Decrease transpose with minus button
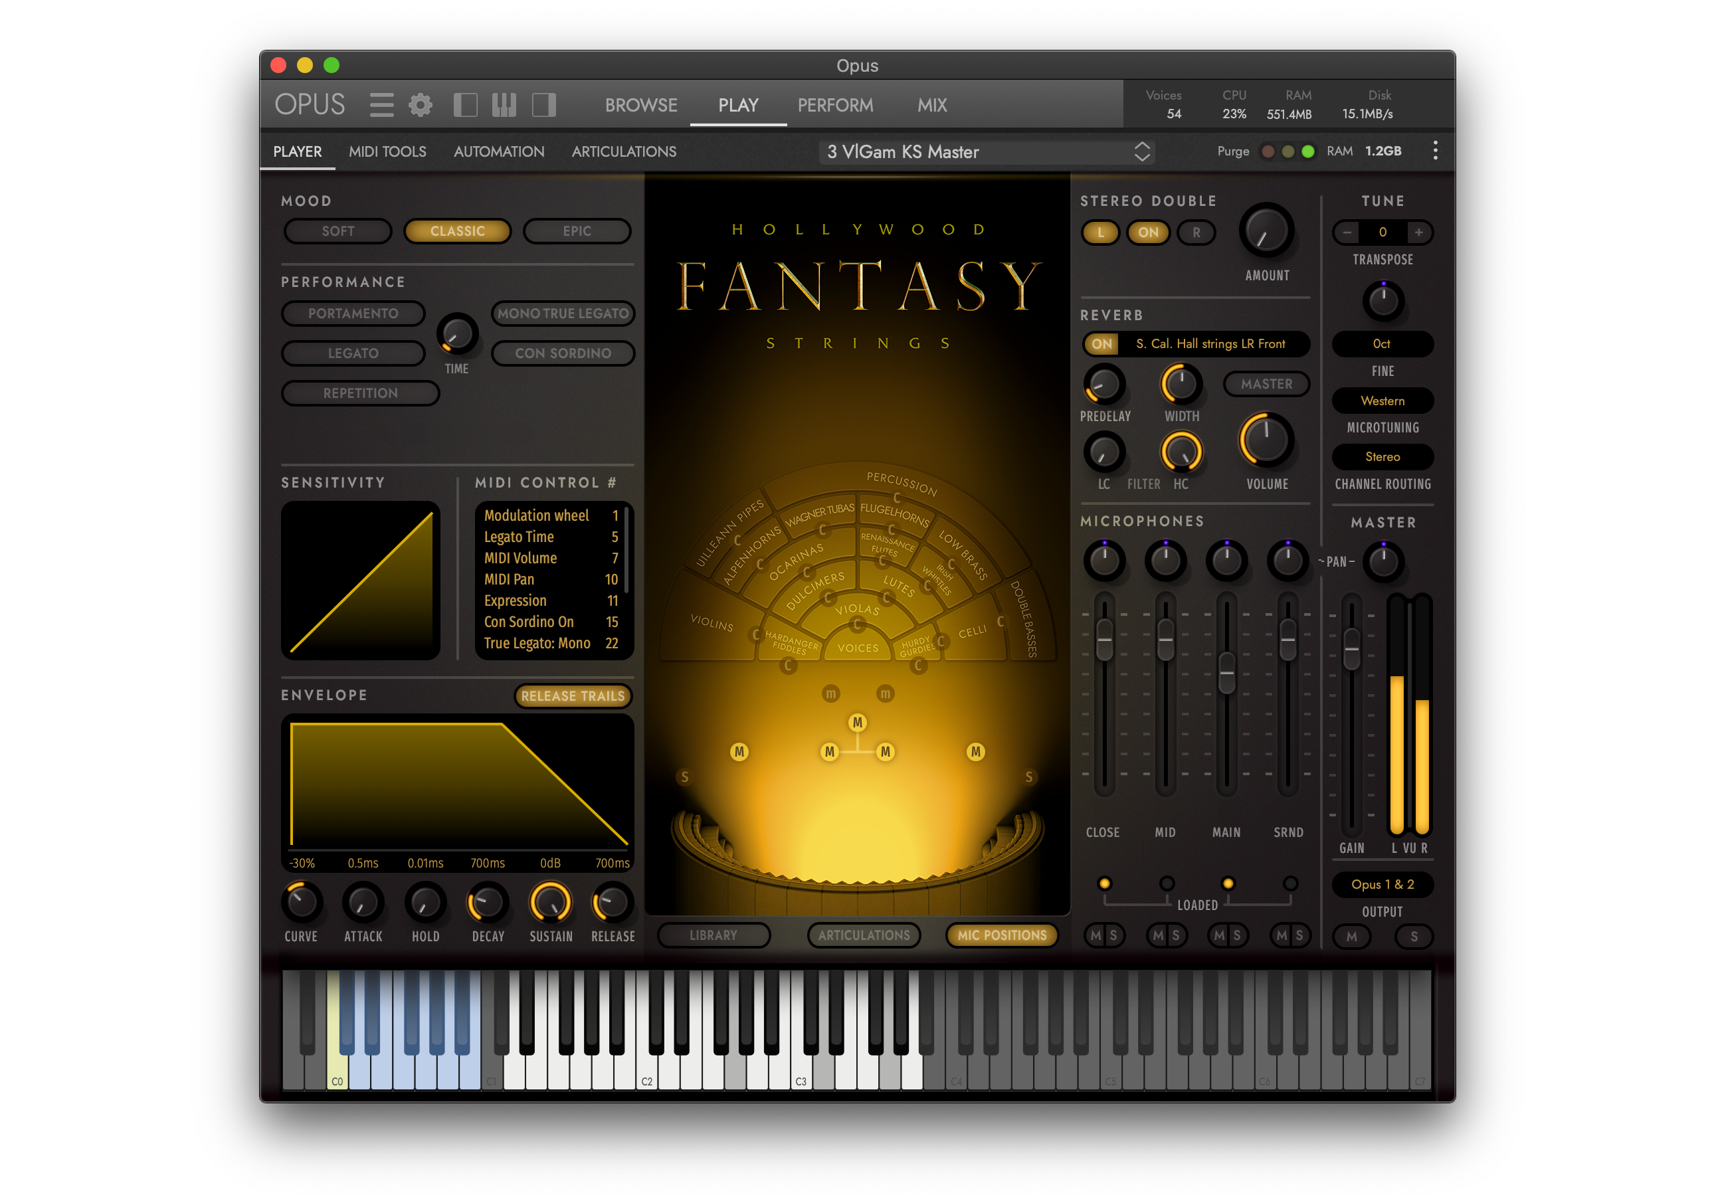1716x1201 pixels. click(1347, 232)
